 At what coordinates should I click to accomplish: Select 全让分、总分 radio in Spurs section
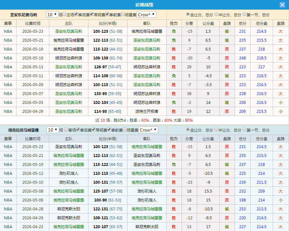(x=188, y=14)
